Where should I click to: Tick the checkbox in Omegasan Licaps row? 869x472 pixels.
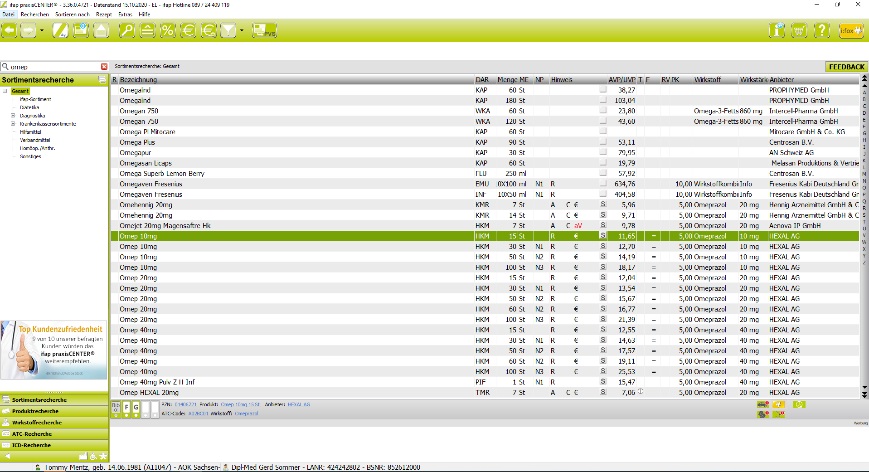coord(603,162)
